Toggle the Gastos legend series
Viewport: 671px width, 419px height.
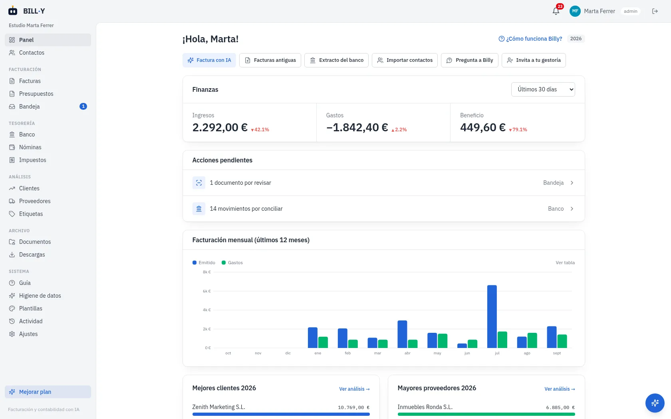[x=232, y=263]
